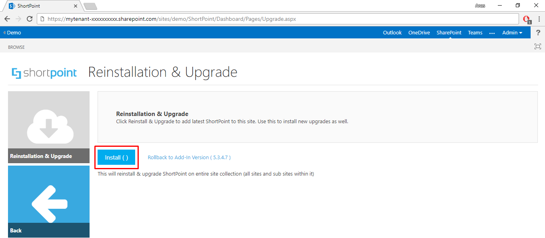This screenshot has width=545, height=238.
Task: Click the site collection reinstall notice text
Action: (206, 174)
